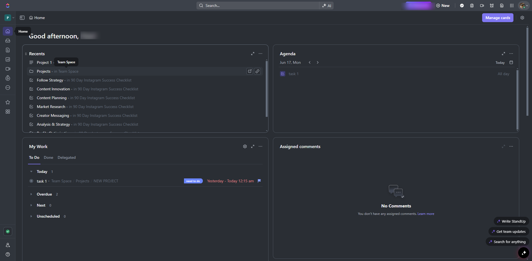Click the Manage cards button

point(497,18)
